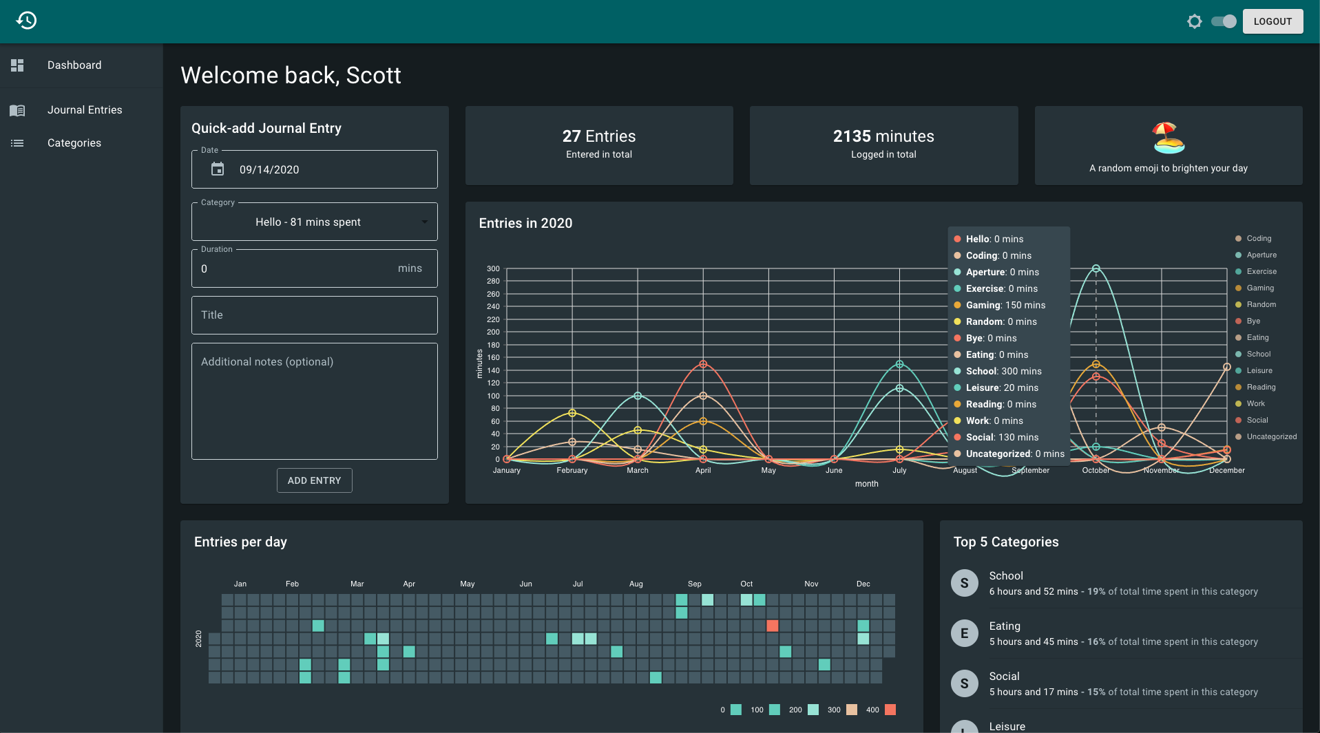Toggle the dark mode switch
This screenshot has height=733, width=1320.
pos(1224,21)
